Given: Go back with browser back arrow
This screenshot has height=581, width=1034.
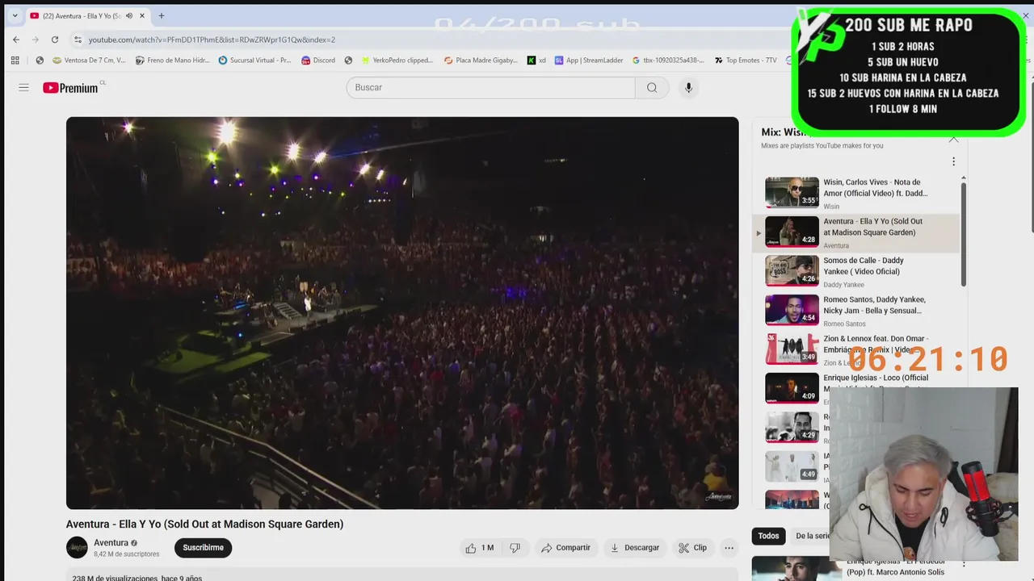Looking at the screenshot, I should (x=16, y=40).
